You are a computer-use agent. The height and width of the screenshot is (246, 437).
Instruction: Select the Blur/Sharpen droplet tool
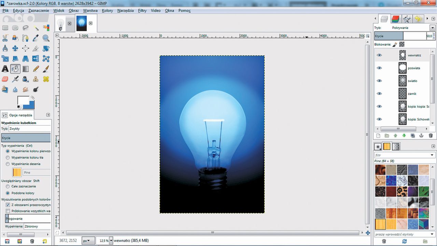pos(15,90)
